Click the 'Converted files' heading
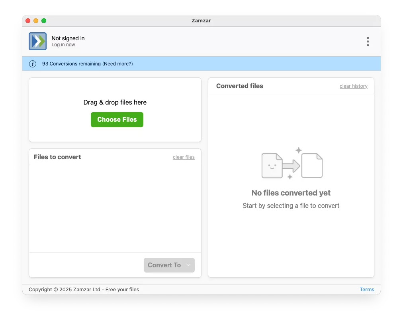 [x=240, y=86]
